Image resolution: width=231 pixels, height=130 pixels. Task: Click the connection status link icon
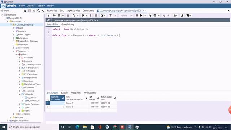coord(48,20)
